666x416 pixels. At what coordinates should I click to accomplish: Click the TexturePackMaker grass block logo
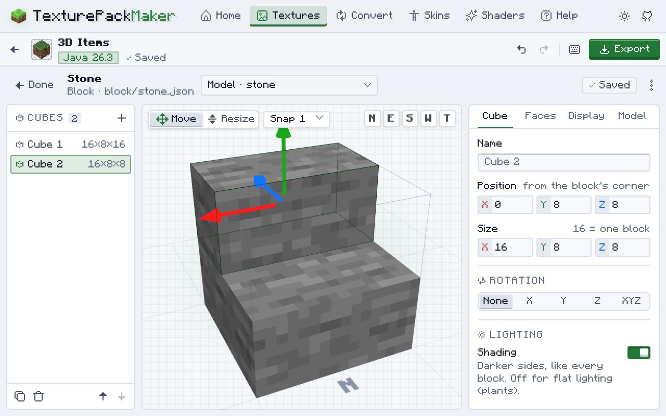pyautogui.click(x=18, y=16)
